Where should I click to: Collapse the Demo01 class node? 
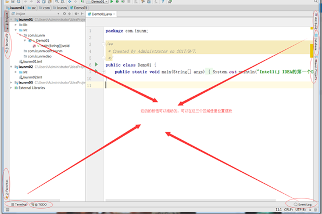25,41
